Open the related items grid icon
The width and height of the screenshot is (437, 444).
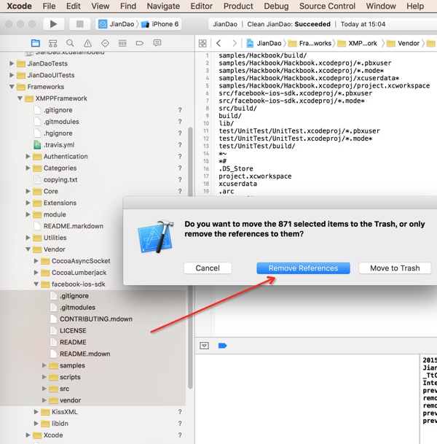202,43
